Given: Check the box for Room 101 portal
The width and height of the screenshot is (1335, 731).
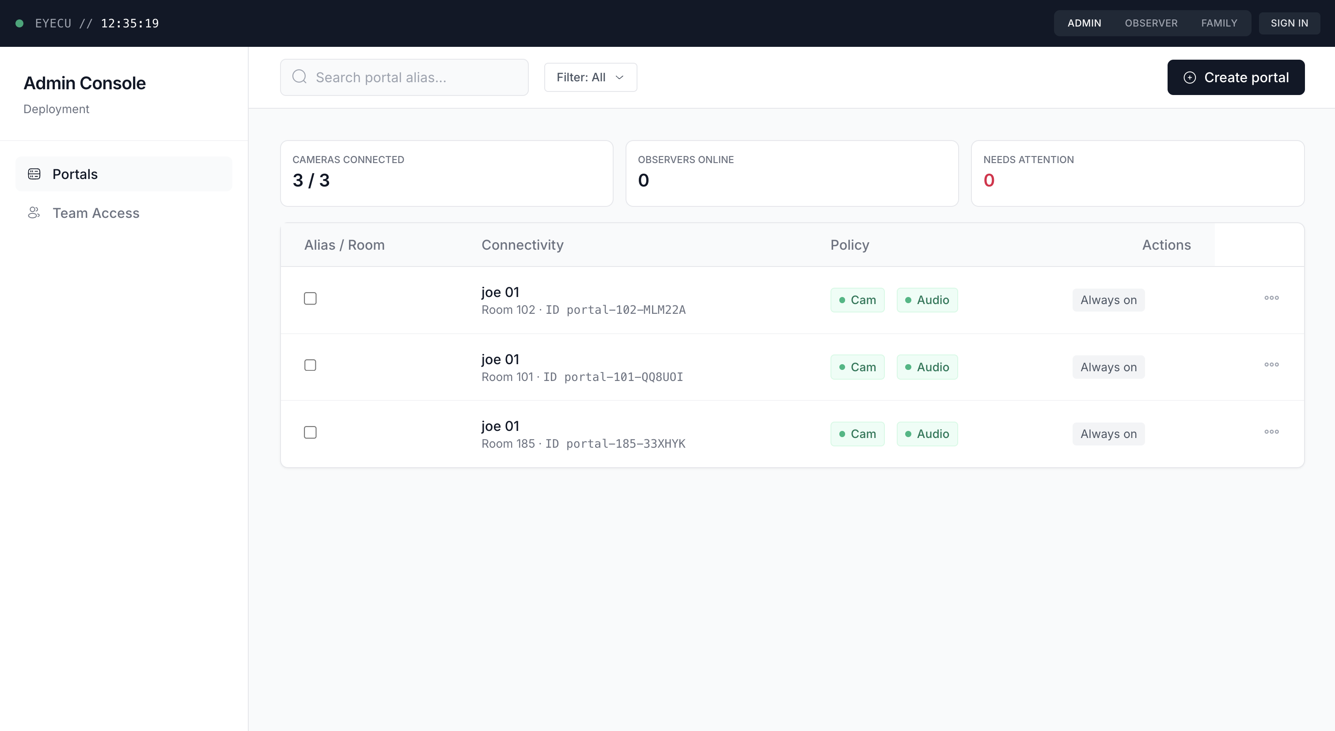Looking at the screenshot, I should pos(310,365).
